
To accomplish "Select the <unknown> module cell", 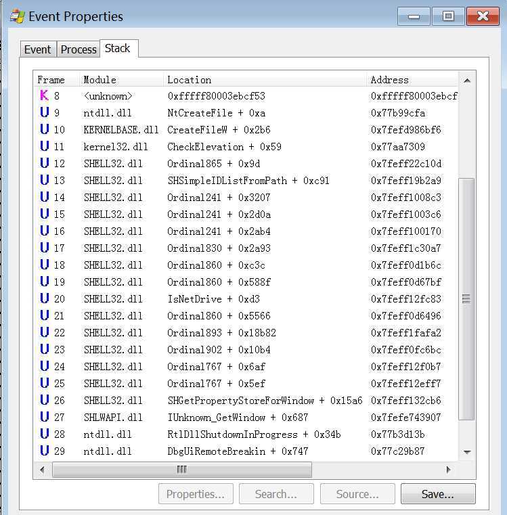I will 108,96.
